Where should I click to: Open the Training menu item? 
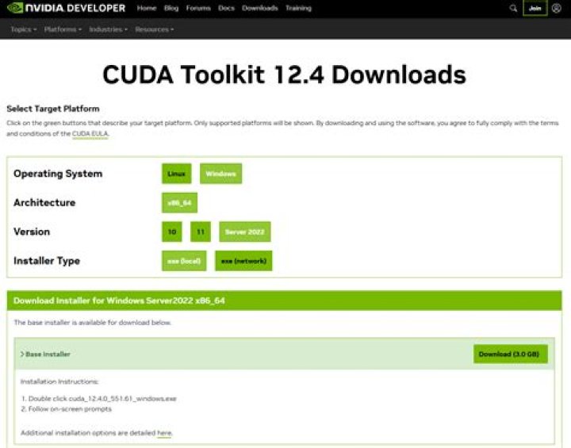tap(298, 8)
